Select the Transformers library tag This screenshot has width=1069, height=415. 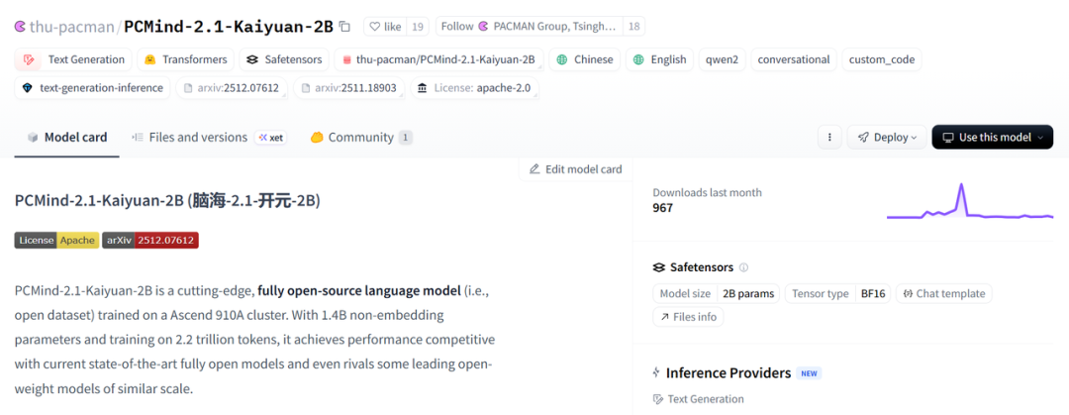(x=186, y=59)
